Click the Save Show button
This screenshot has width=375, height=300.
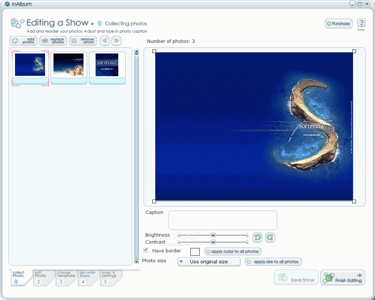pos(296,278)
